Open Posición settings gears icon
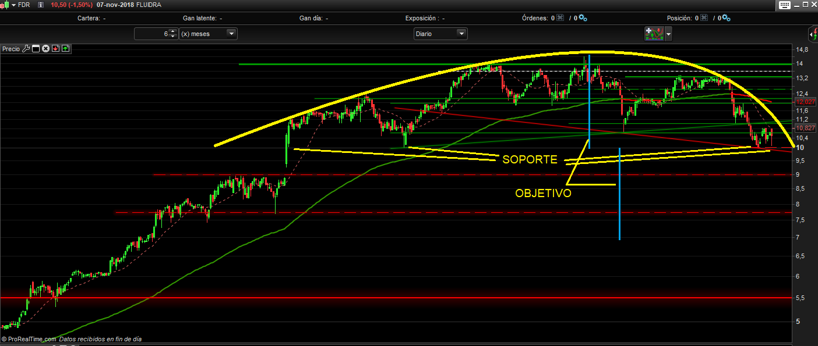 click(x=725, y=18)
